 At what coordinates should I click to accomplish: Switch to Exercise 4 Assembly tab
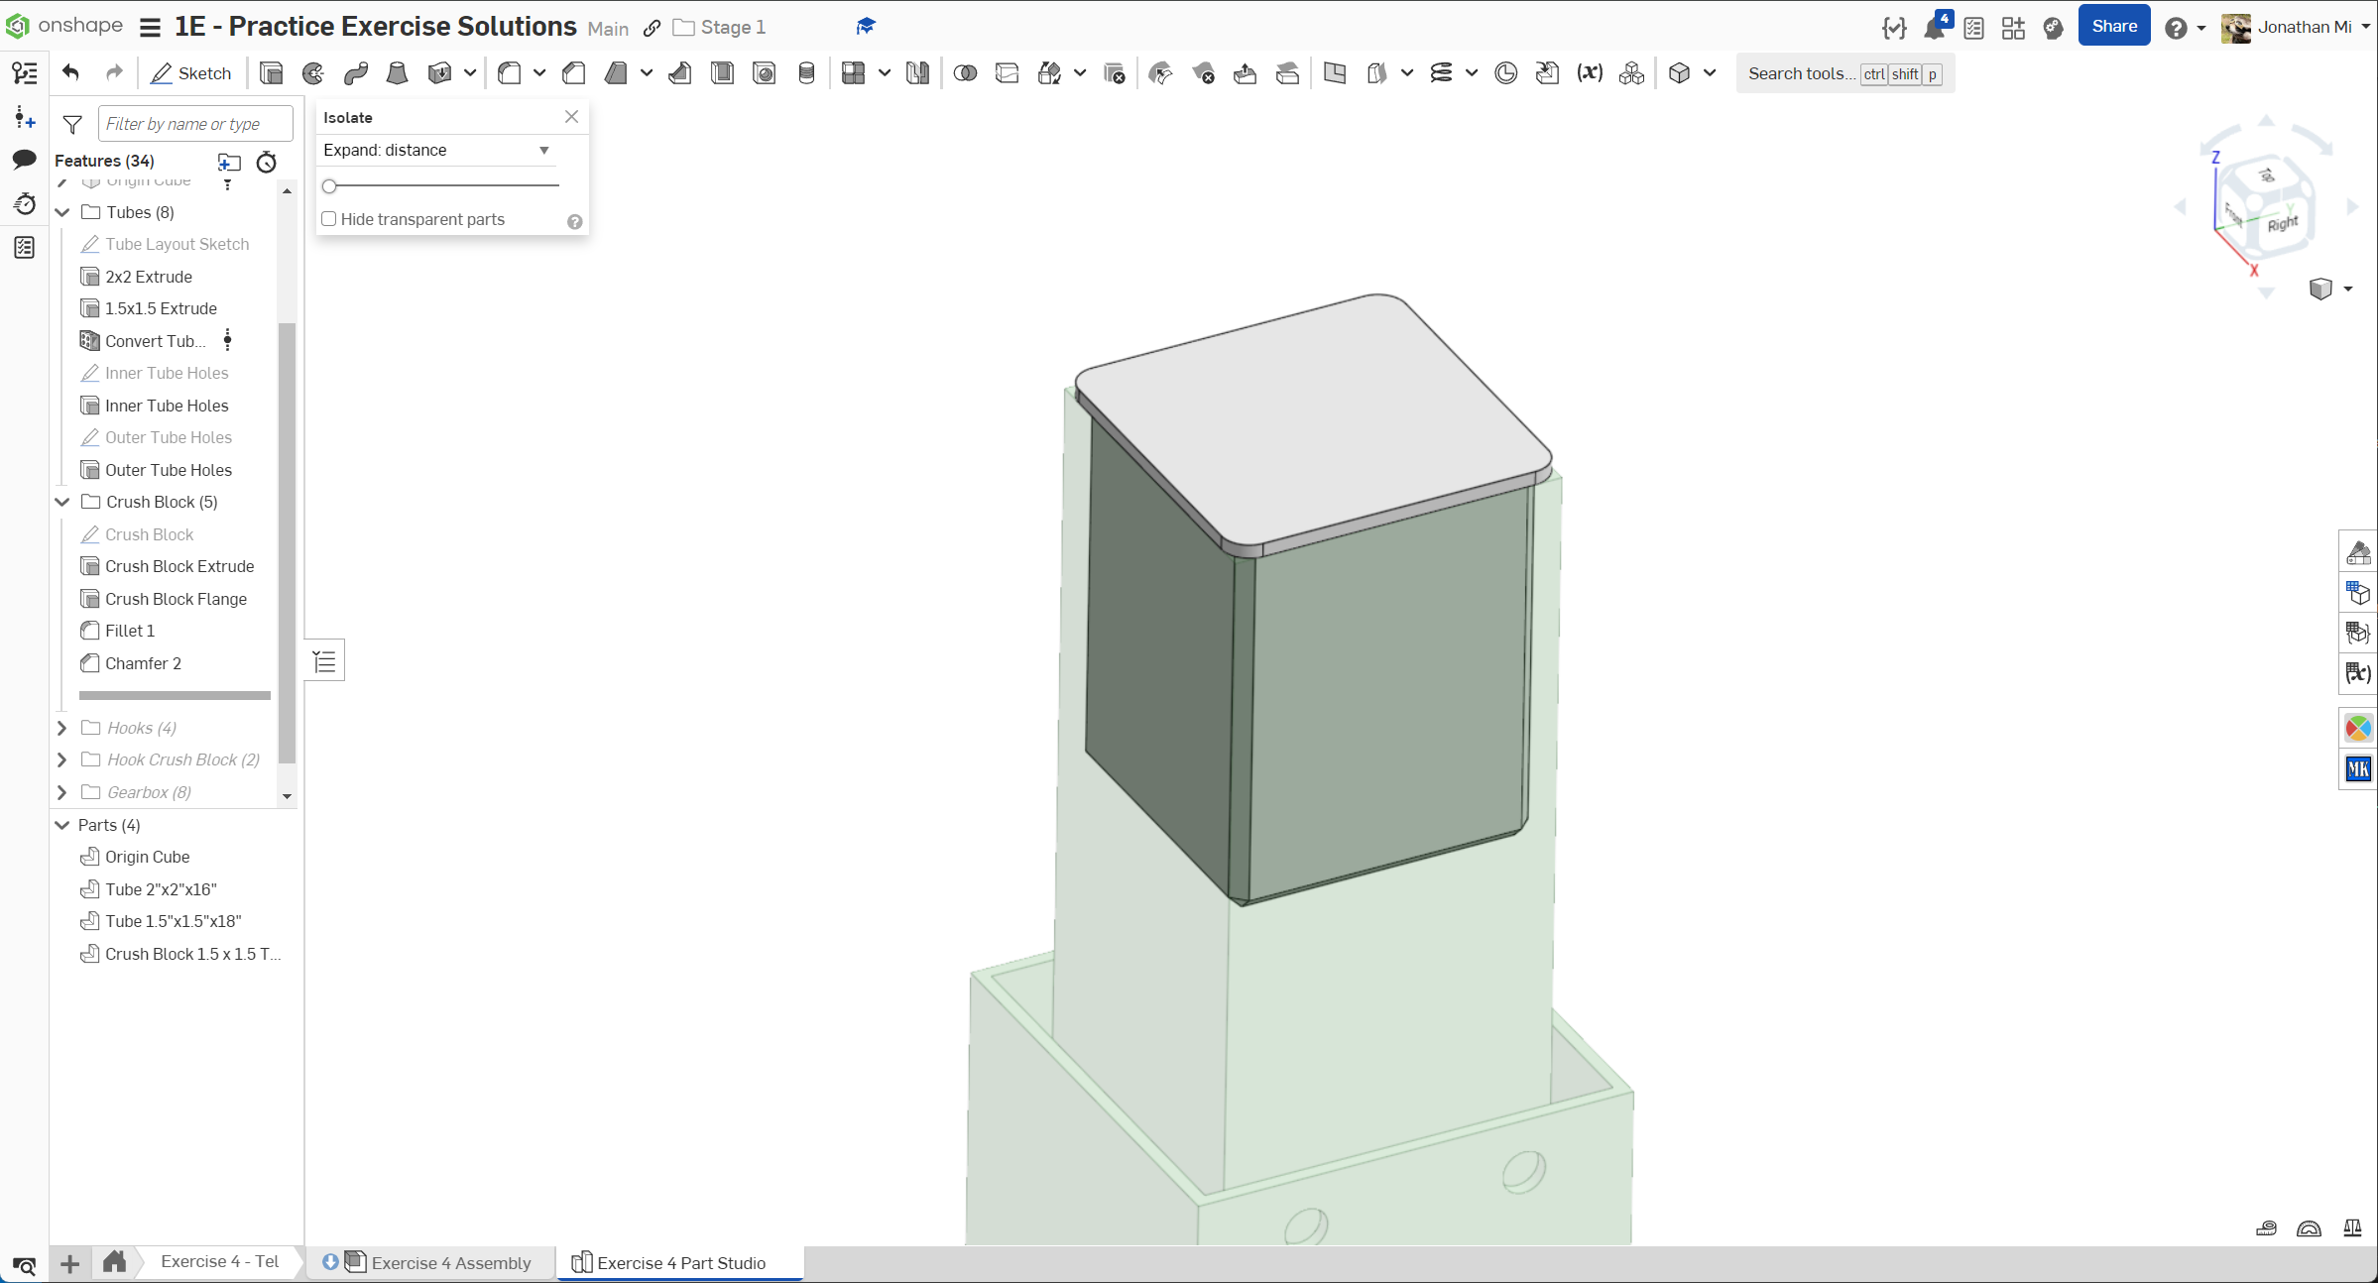(450, 1262)
